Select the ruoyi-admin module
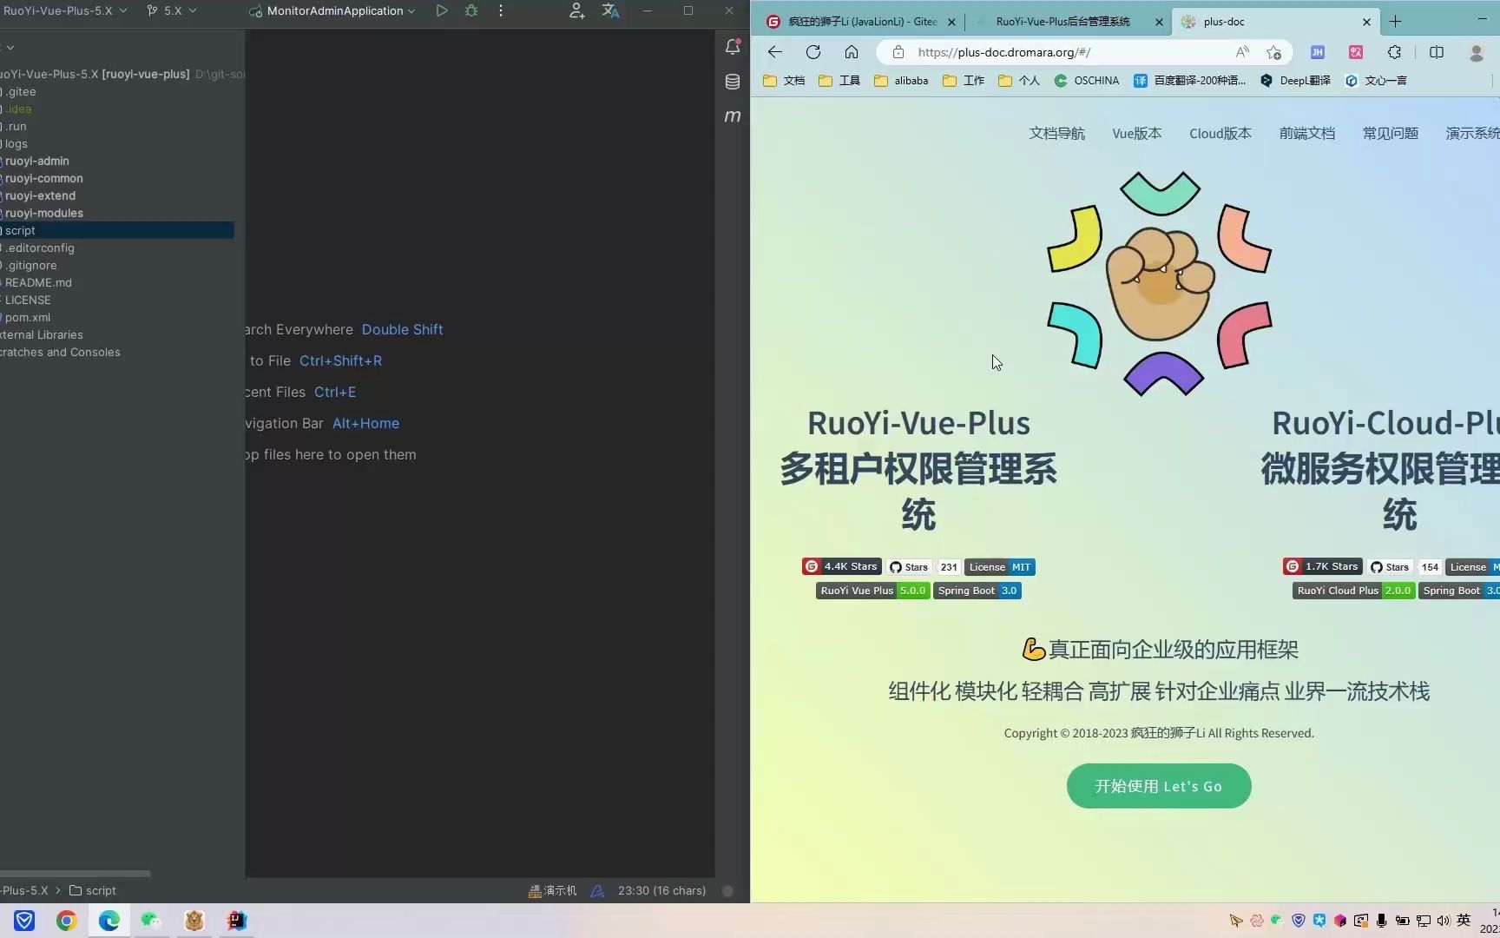Screen dimensions: 1500x938 pos(36,161)
